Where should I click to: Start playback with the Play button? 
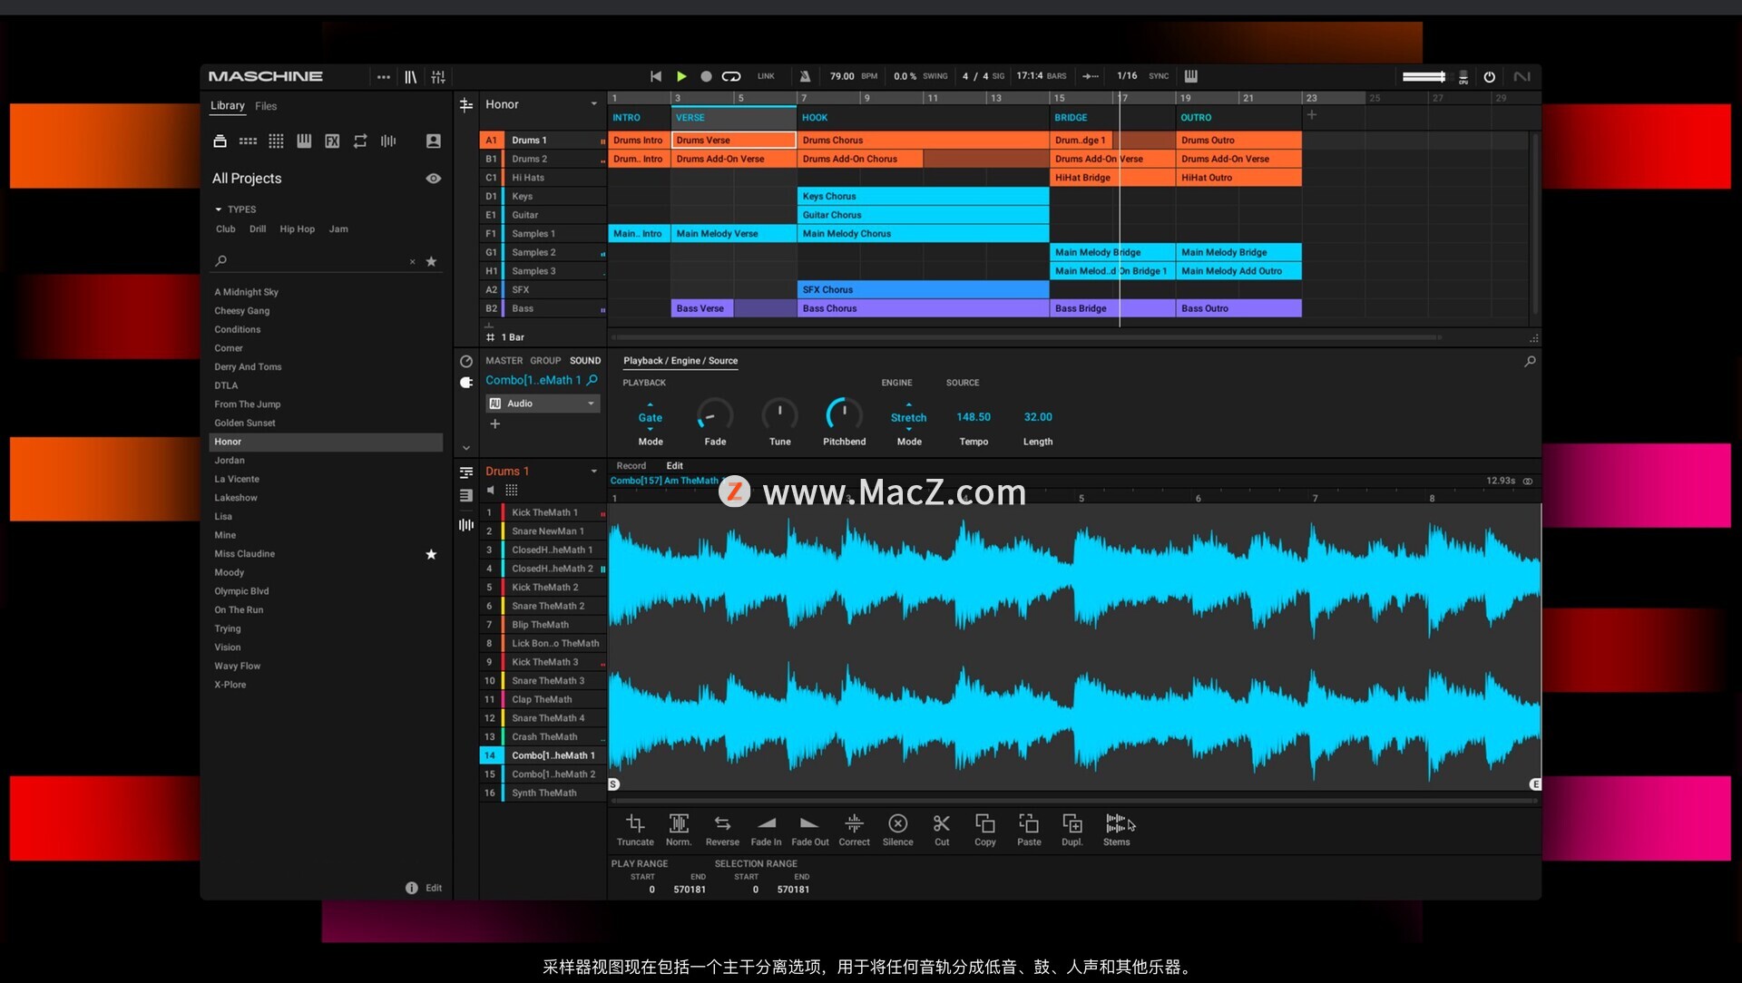point(681,76)
